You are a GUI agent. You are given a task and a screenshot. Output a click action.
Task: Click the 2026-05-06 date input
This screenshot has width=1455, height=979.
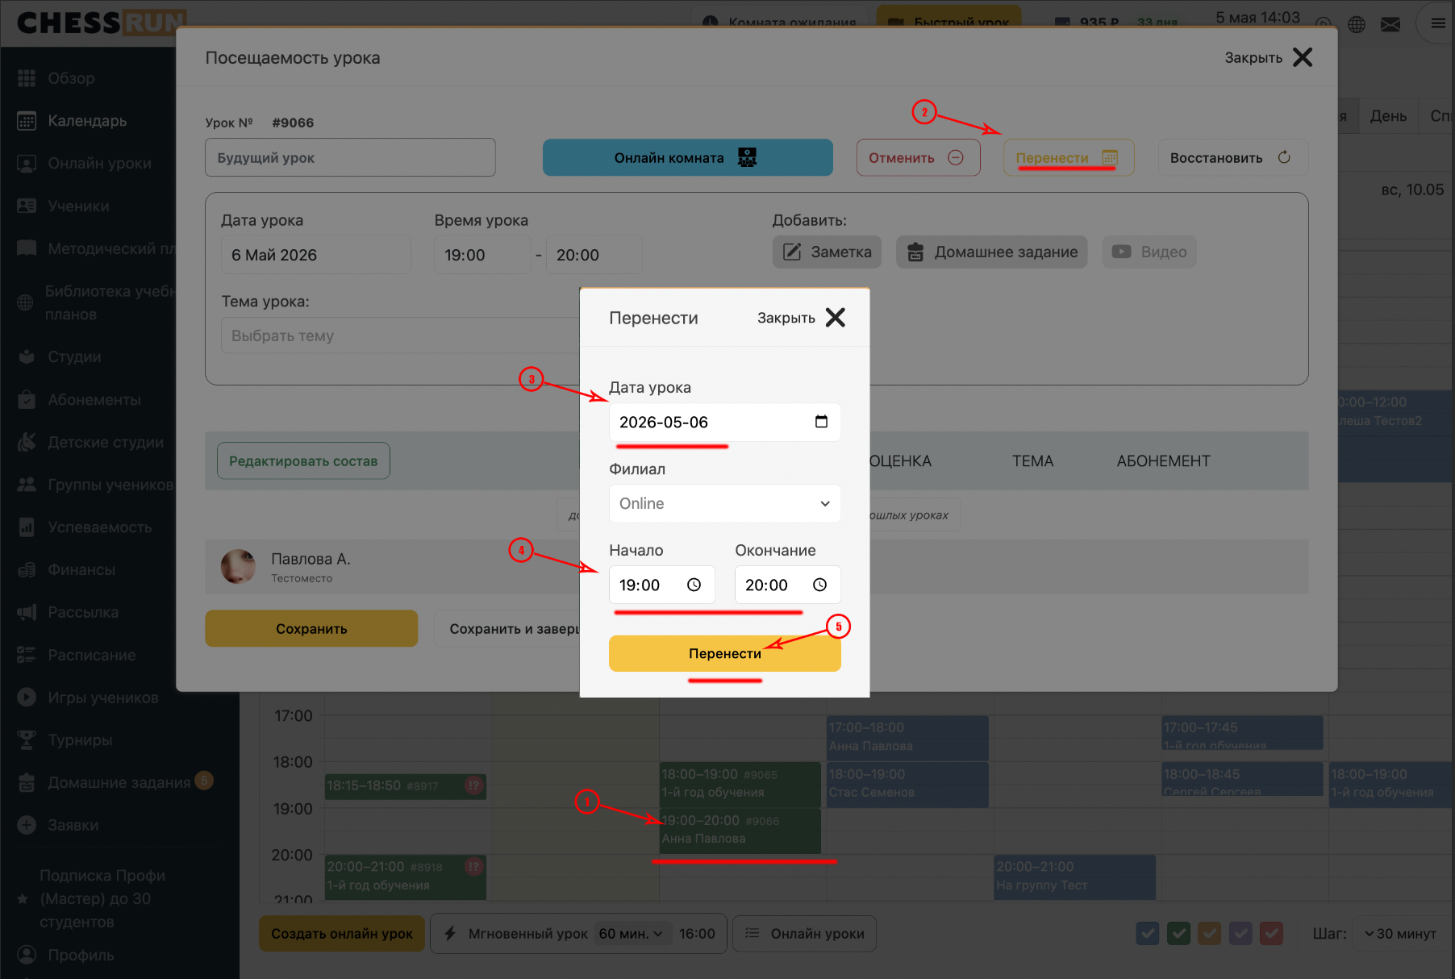point(725,422)
